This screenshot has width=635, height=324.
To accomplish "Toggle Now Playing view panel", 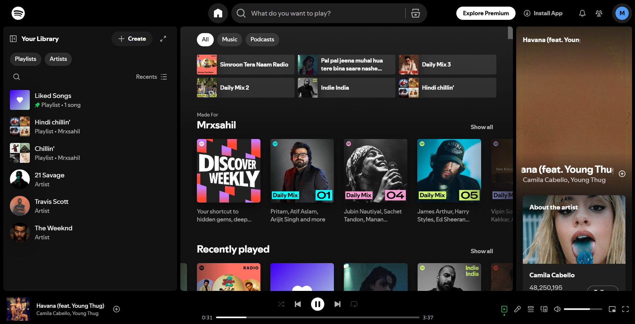I will click(x=504, y=309).
